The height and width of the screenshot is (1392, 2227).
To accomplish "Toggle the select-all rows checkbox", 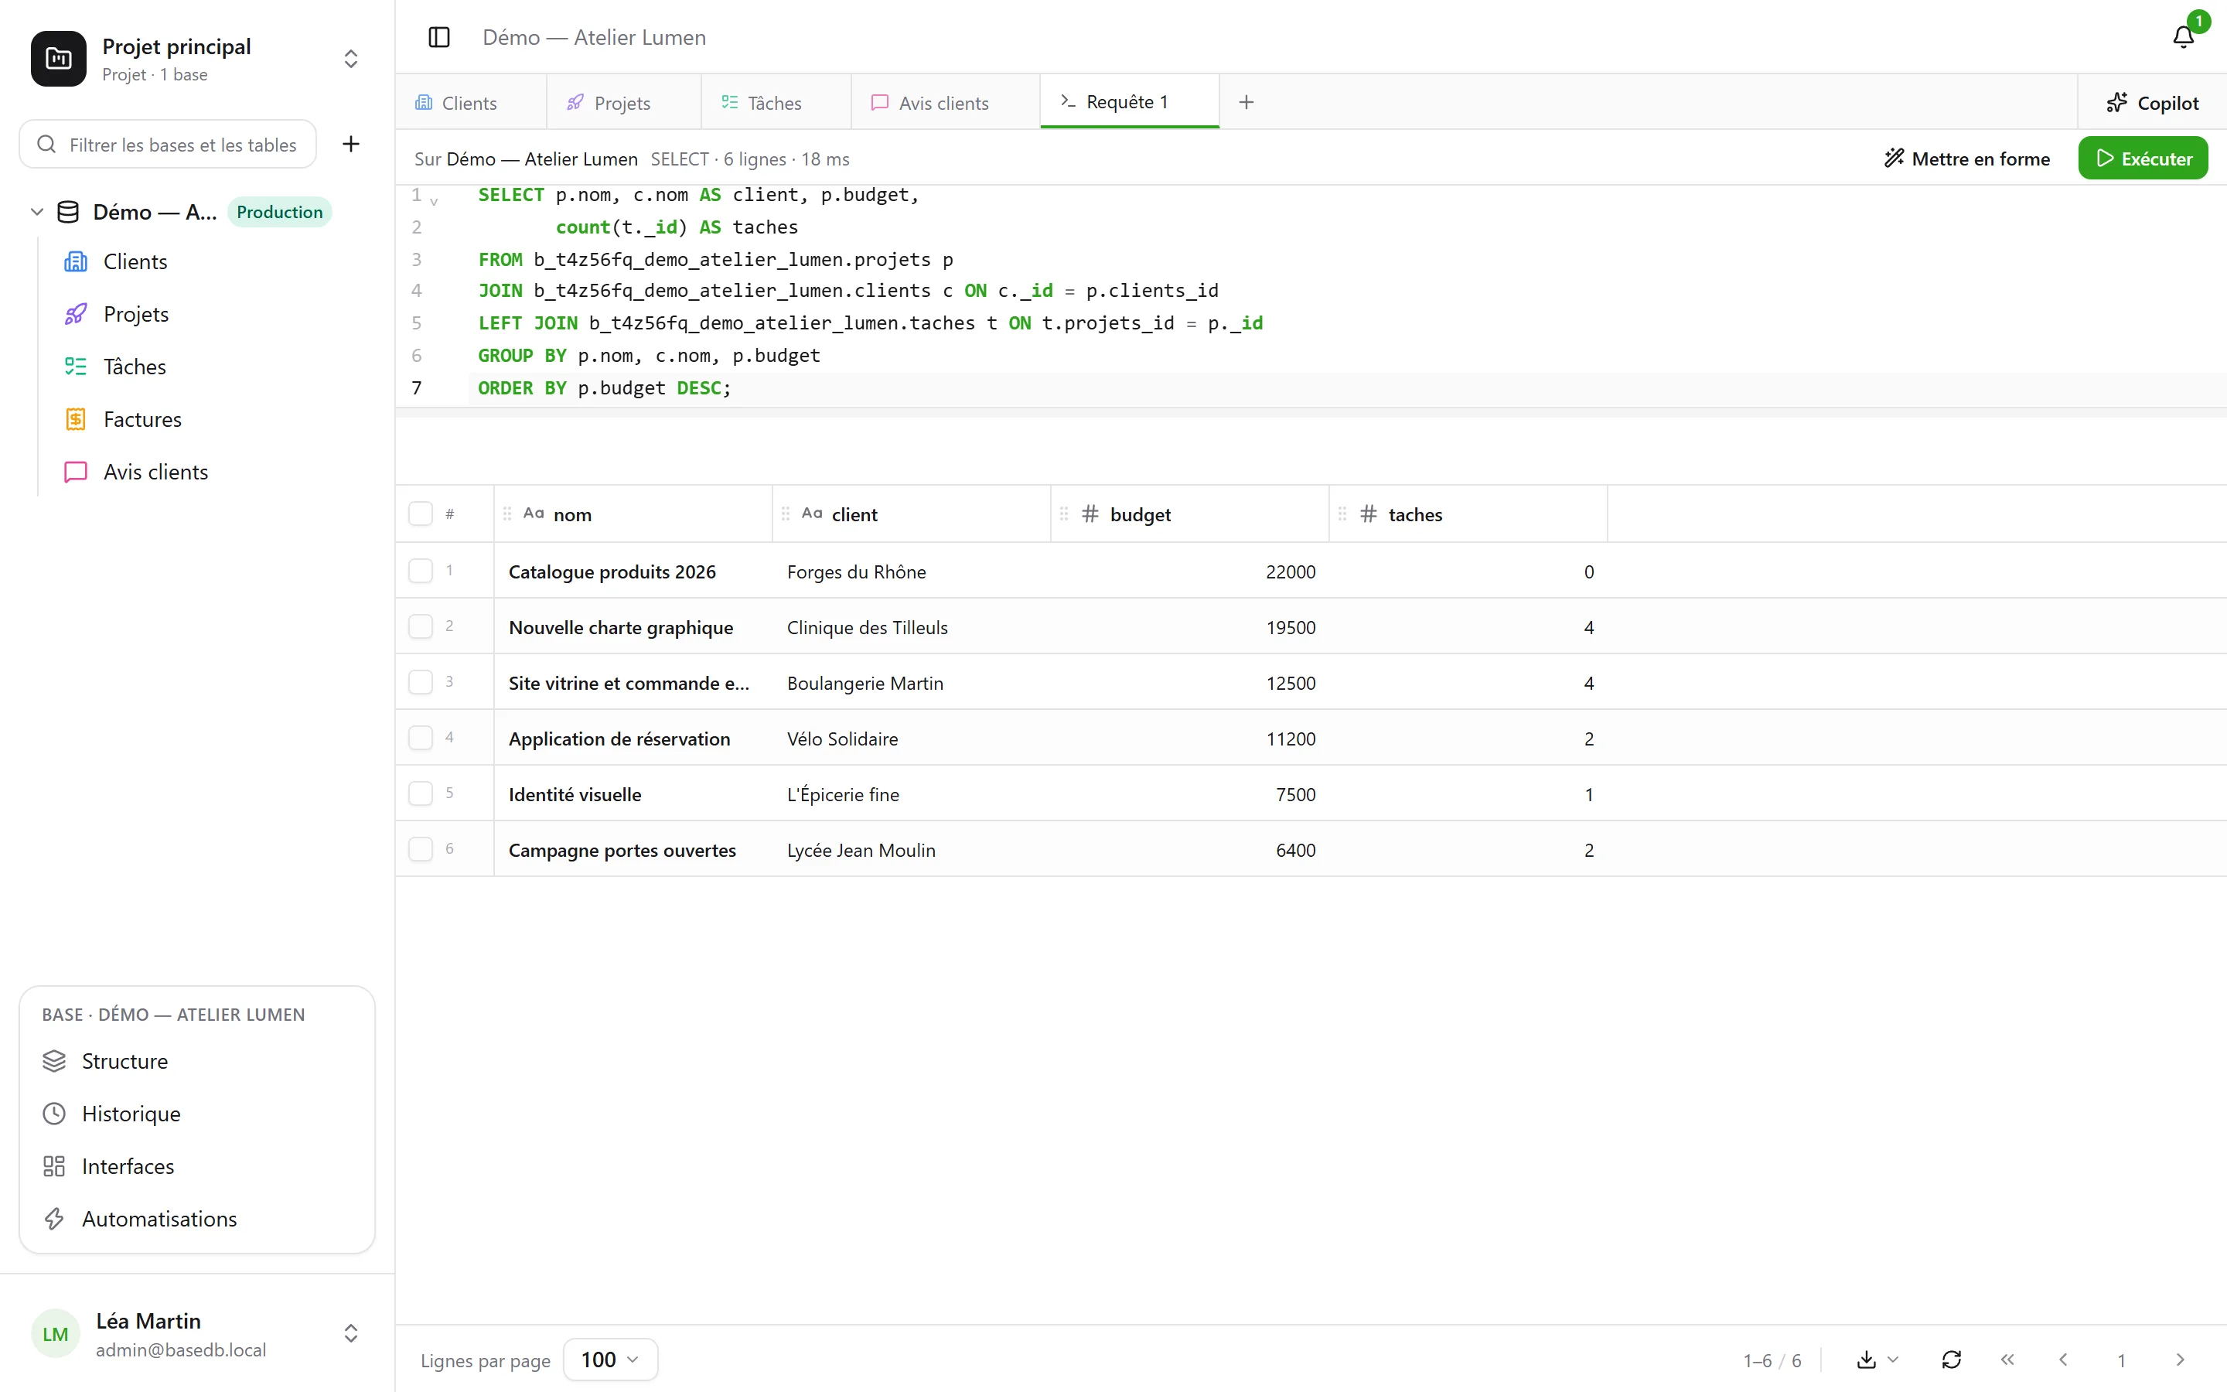I will [421, 513].
